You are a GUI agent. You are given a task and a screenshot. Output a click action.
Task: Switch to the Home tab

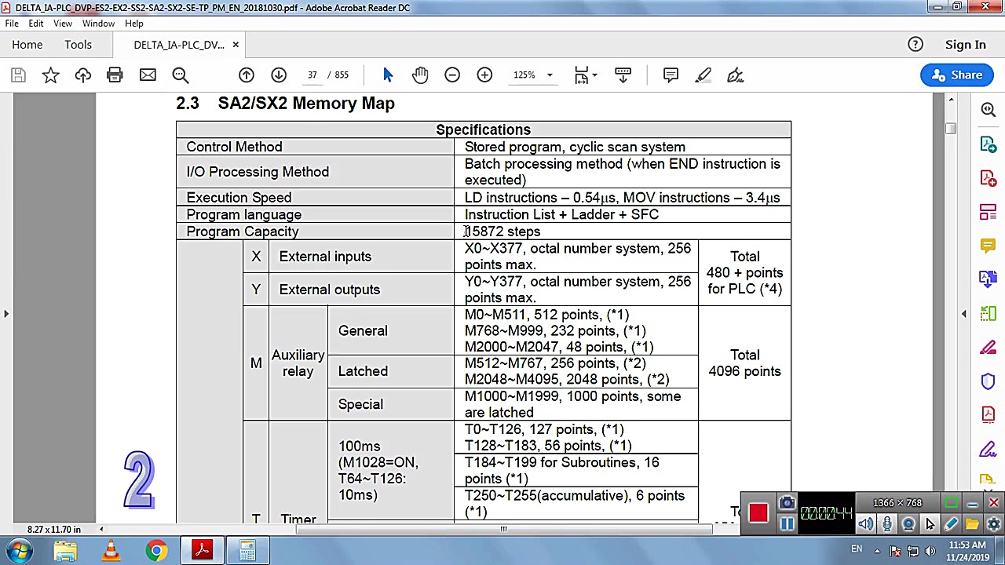pyautogui.click(x=27, y=45)
